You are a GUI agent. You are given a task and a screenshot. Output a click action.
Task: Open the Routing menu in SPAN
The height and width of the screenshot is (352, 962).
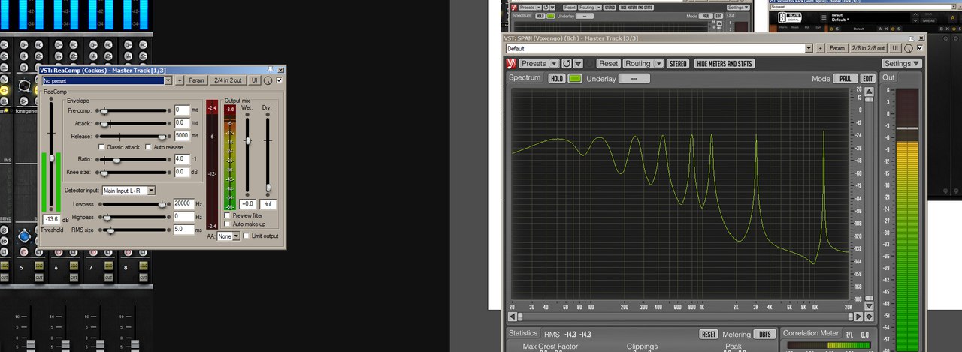643,64
